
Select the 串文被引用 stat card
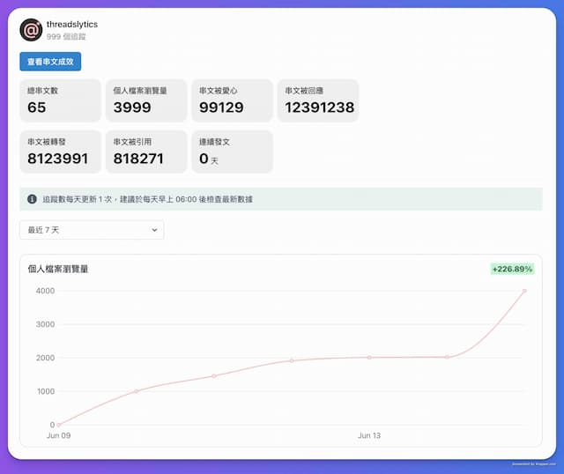(x=146, y=152)
